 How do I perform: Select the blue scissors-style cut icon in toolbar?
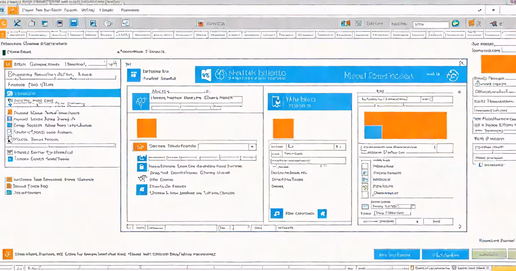(x=17, y=23)
